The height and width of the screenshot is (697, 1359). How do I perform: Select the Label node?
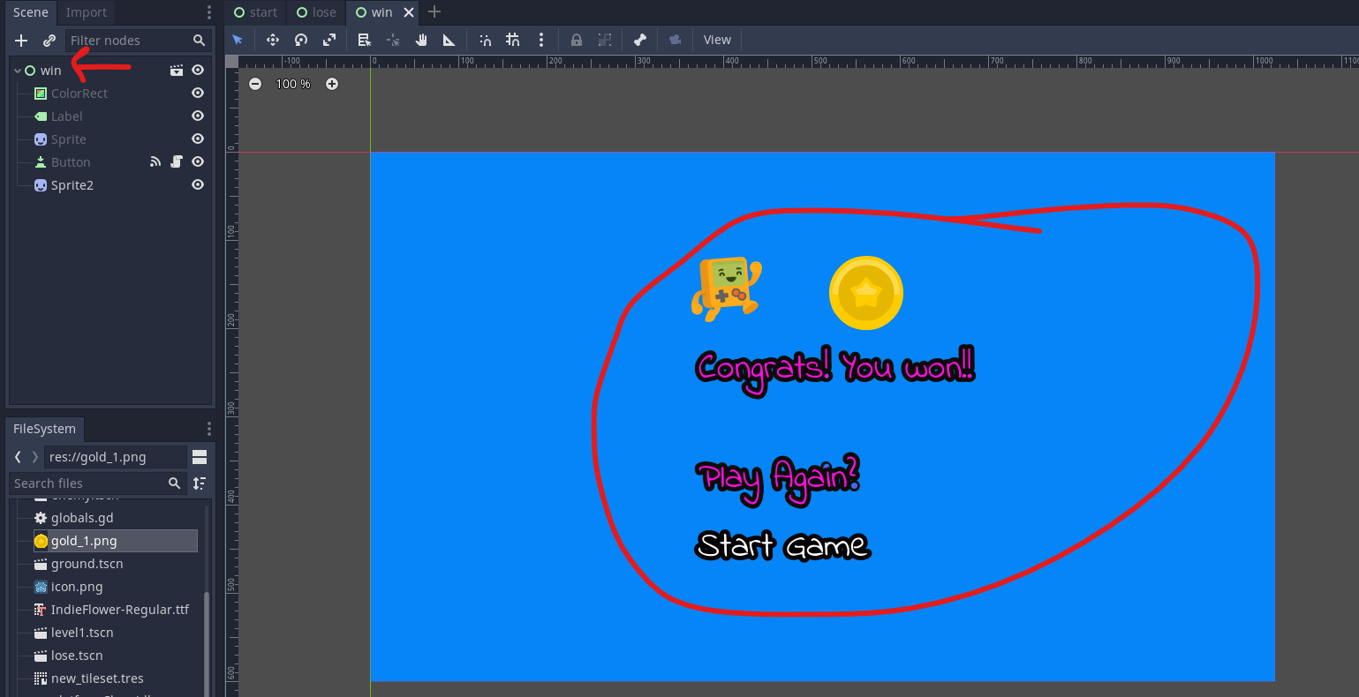coord(67,116)
